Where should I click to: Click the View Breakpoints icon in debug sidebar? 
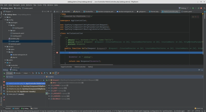pyautogui.click(x=4, y=85)
